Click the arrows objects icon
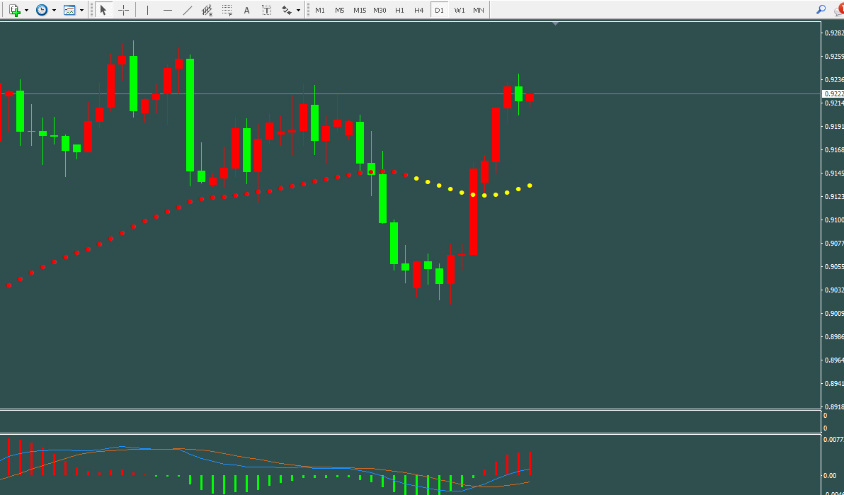Viewport: 844px width, 495px height. 287,10
